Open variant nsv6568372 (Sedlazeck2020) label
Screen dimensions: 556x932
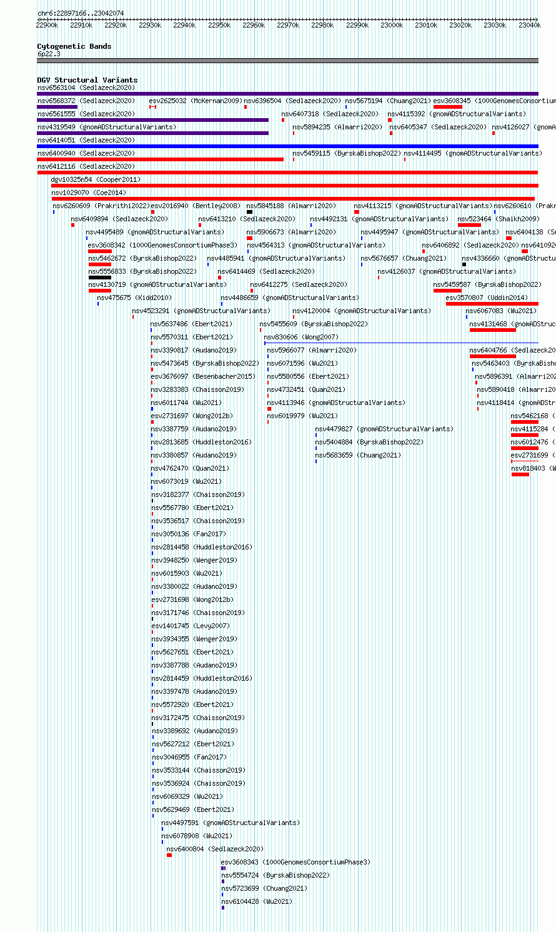click(x=86, y=101)
